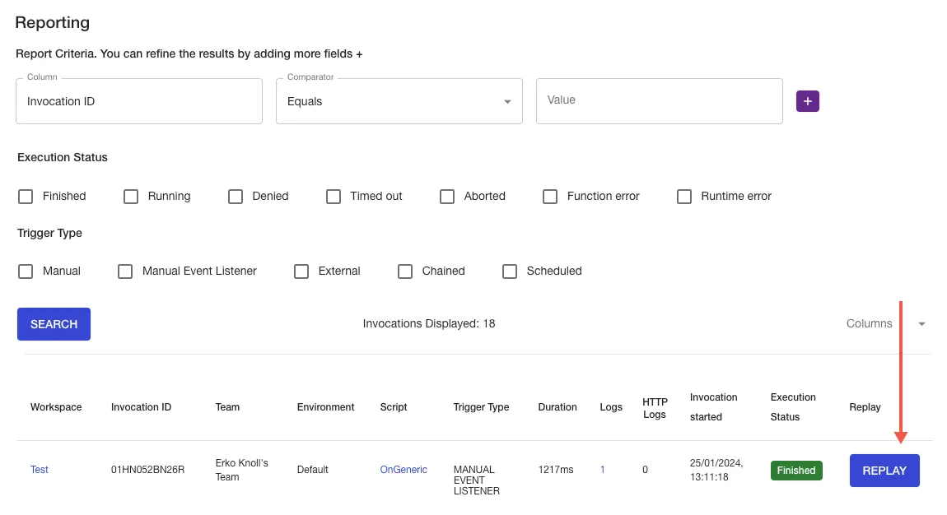Check the Function error filter
This screenshot has height=515, width=947.
point(550,197)
